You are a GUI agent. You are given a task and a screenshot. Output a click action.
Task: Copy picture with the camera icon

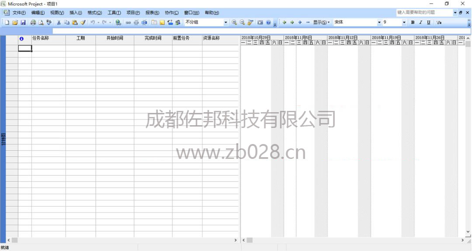260,23
